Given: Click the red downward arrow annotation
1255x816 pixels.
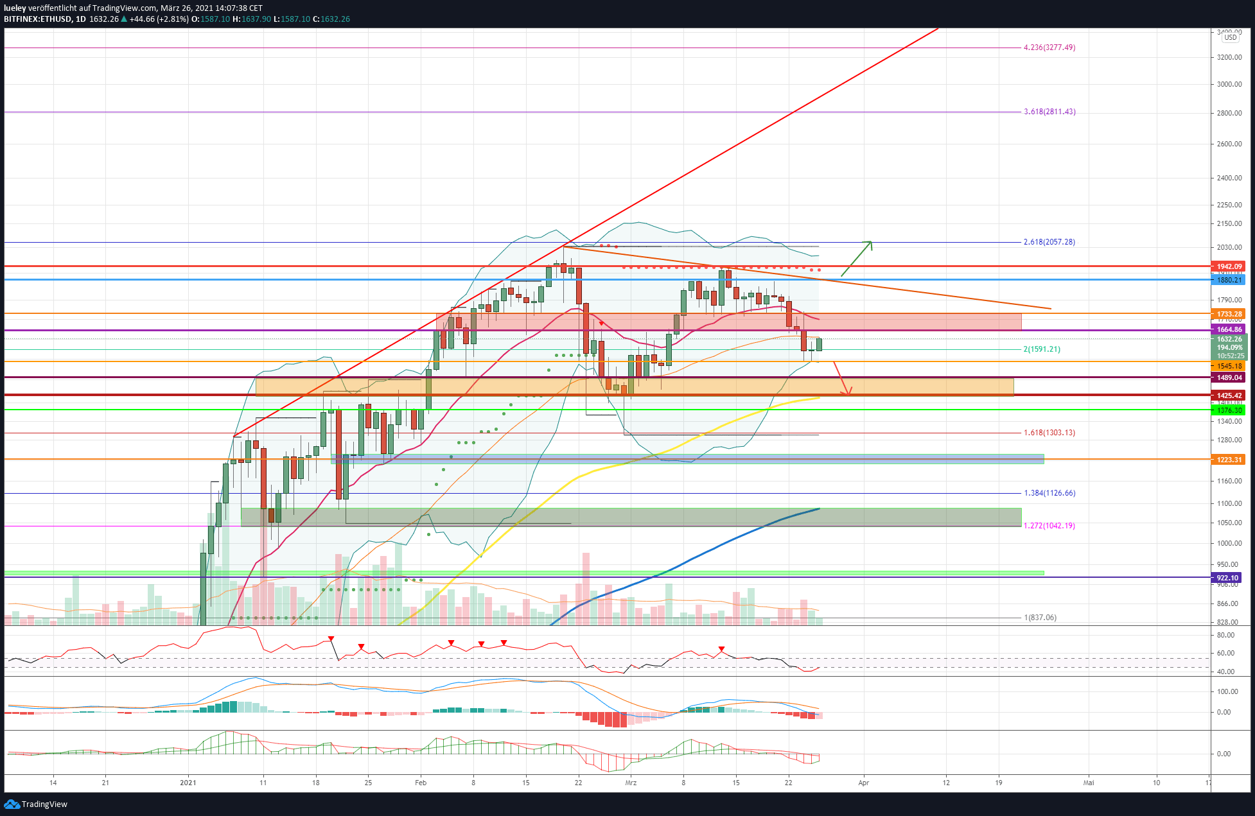Looking at the screenshot, I should point(843,378).
